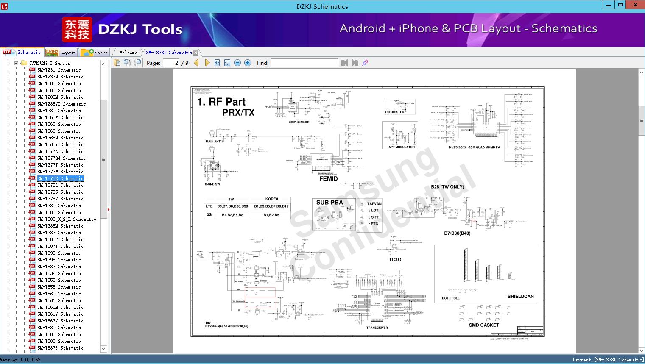
Task: Click the page number field
Action: pyautogui.click(x=171, y=63)
